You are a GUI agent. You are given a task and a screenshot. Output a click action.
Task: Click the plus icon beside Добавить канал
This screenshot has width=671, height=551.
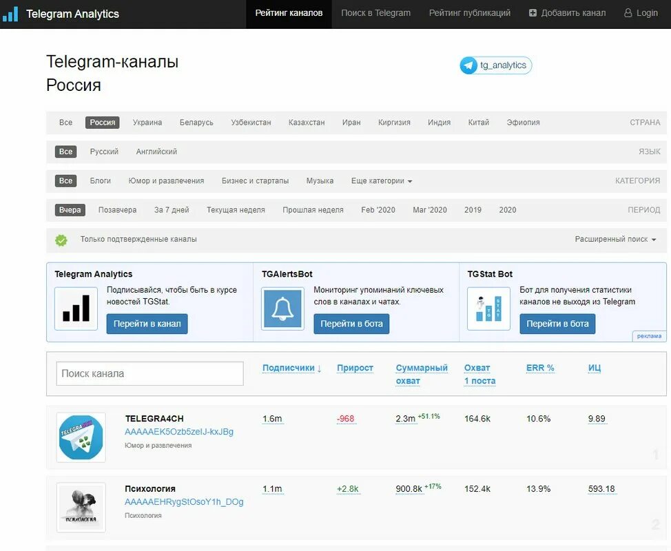click(x=533, y=13)
